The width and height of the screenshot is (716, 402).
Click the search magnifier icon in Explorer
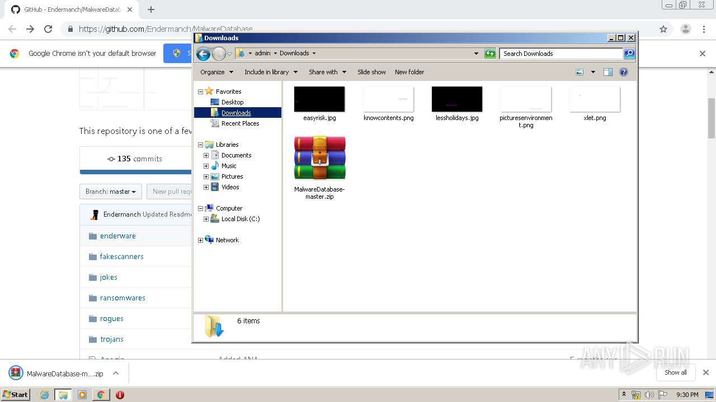pos(629,54)
